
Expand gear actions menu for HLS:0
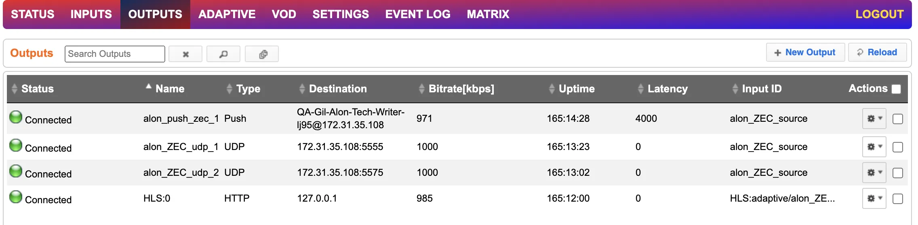click(x=874, y=198)
